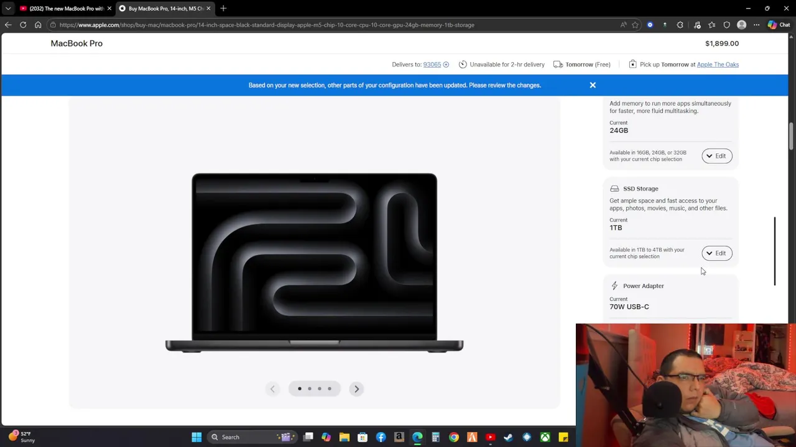Select the third gallery dot
Image resolution: width=796 pixels, height=447 pixels.
coord(320,389)
